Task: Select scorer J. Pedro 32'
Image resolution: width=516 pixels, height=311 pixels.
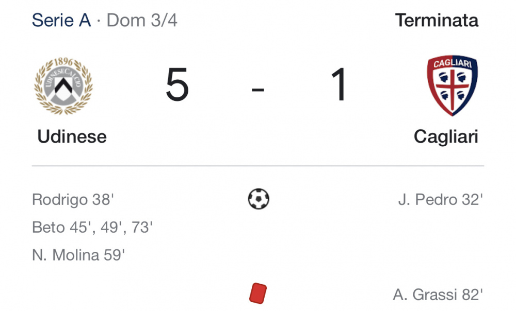Action: coord(440,199)
